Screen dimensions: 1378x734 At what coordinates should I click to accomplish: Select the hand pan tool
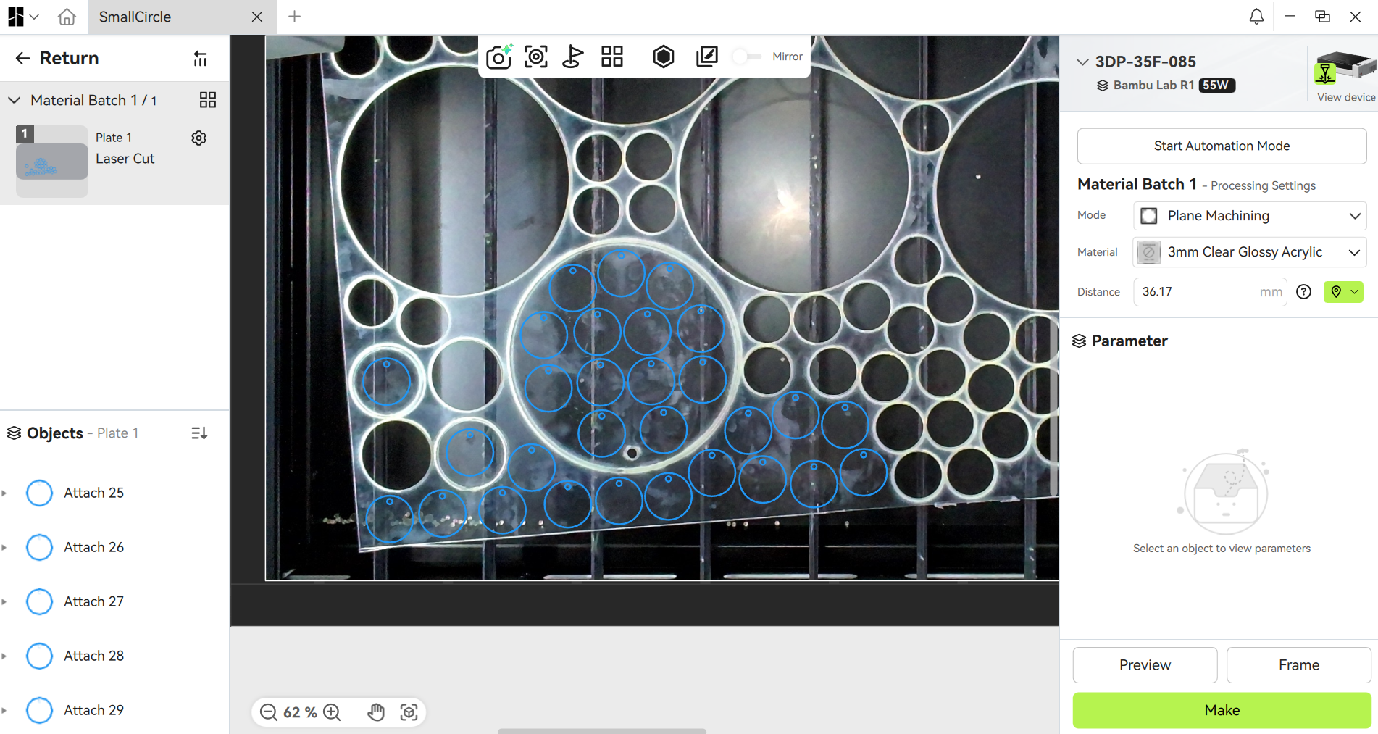[x=375, y=712]
